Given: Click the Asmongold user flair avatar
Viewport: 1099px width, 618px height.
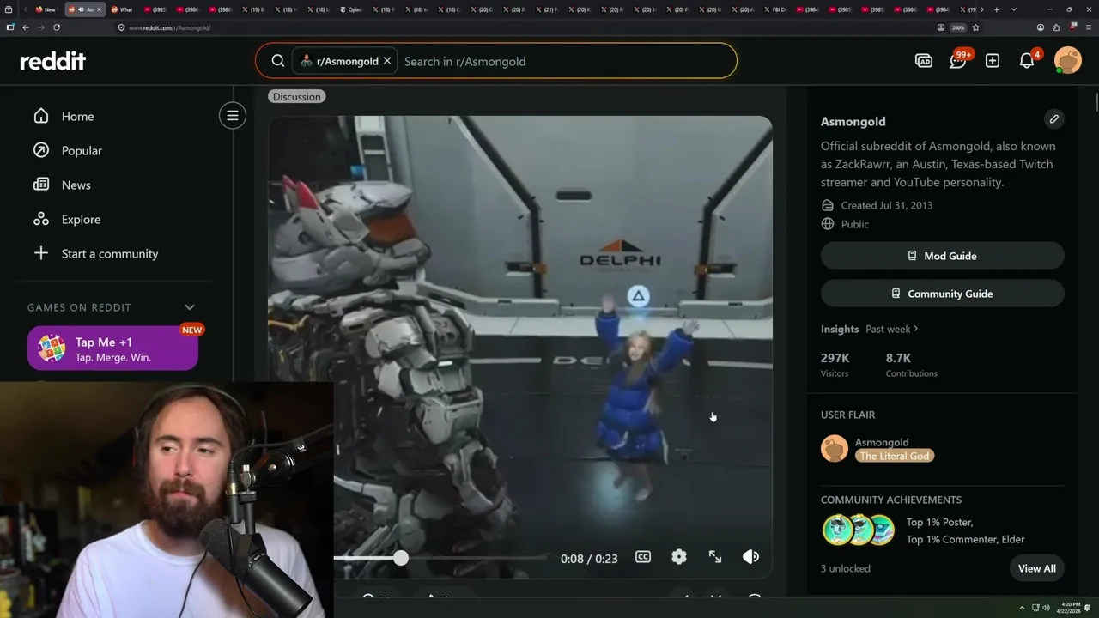Looking at the screenshot, I should click(x=835, y=449).
